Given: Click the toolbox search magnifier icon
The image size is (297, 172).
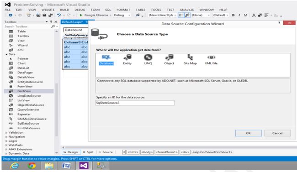Looking at the screenshot, I should pyautogui.click(x=53, y=26).
